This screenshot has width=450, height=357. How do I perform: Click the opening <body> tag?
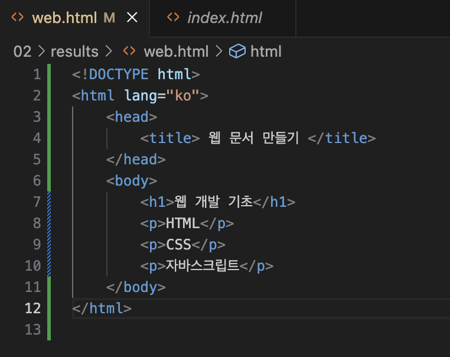click(x=132, y=181)
